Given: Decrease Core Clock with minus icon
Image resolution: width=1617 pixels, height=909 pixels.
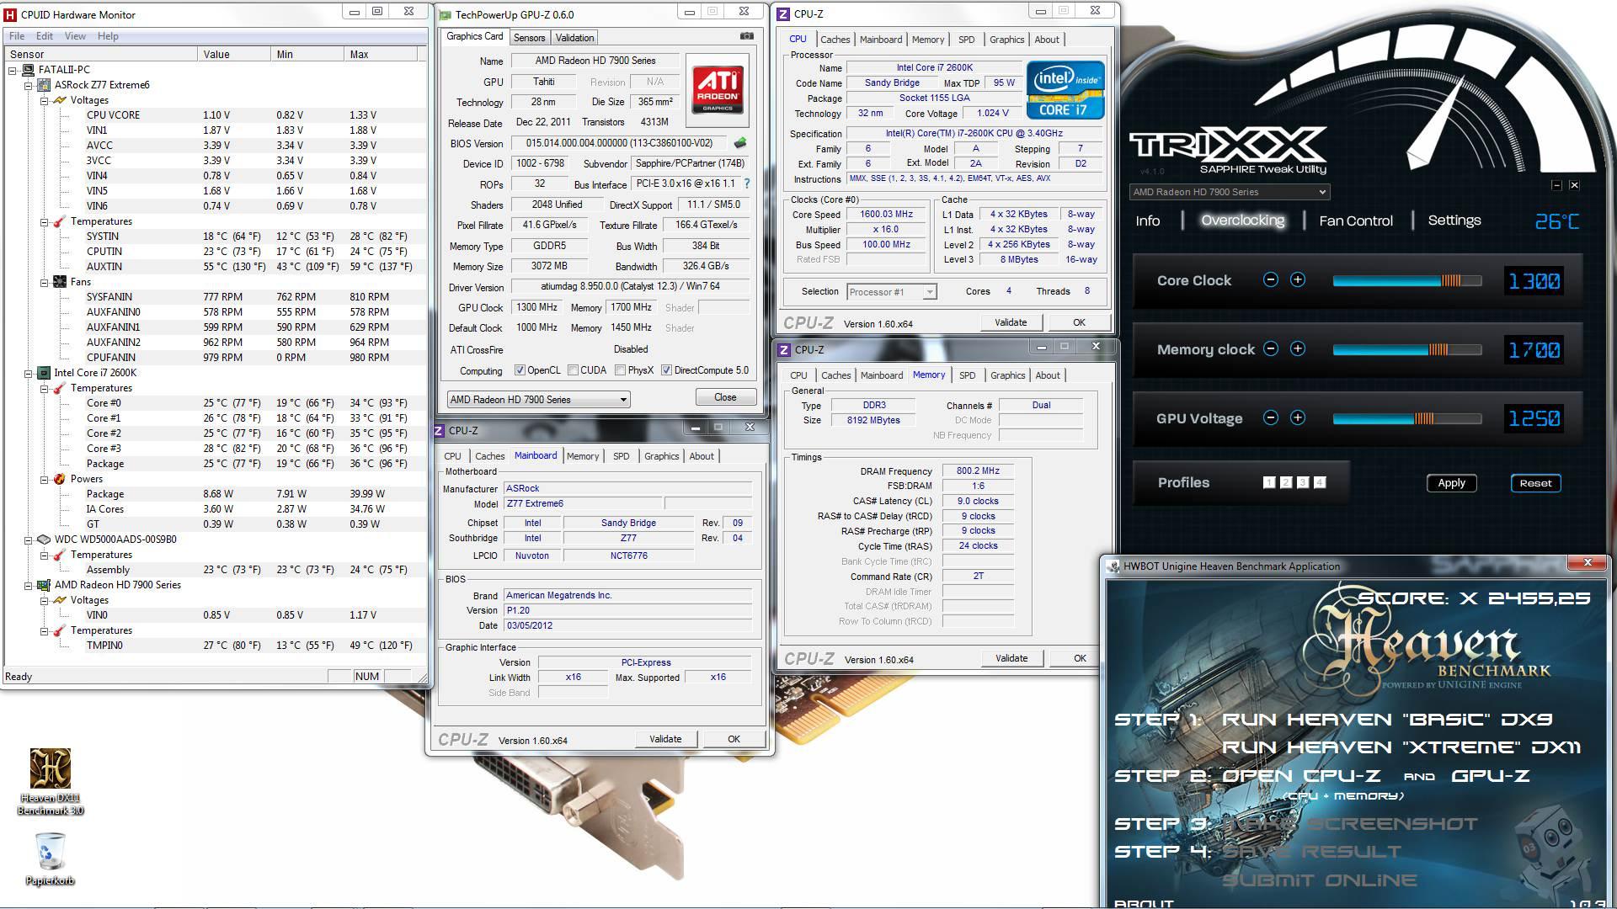Looking at the screenshot, I should tap(1270, 280).
